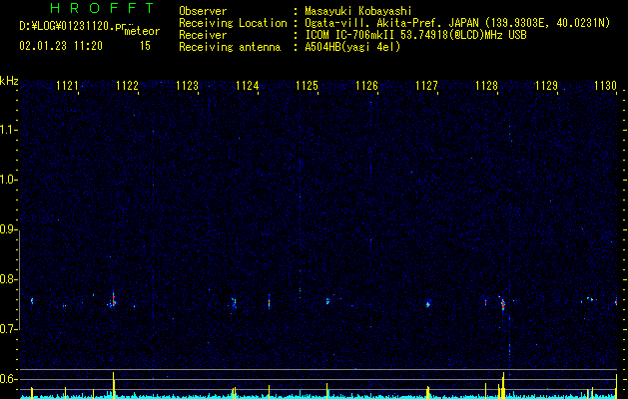Click the HROFFT title text
The width and height of the screenshot is (628, 399).
pyautogui.click(x=103, y=8)
